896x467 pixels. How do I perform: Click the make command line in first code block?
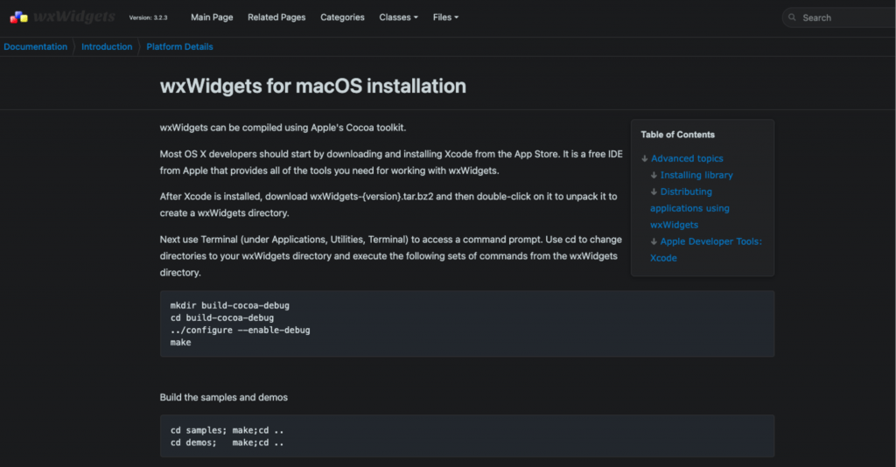[x=180, y=343]
